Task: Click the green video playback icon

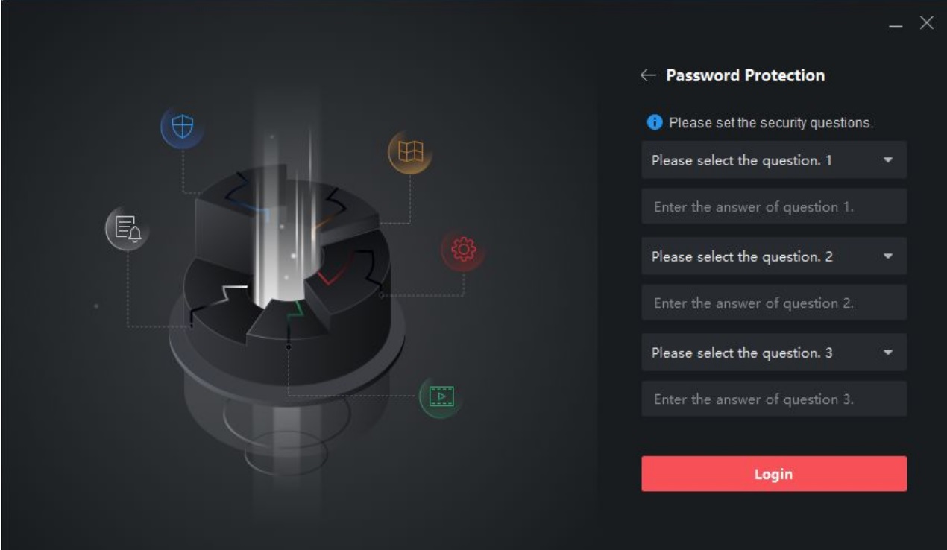Action: pyautogui.click(x=441, y=396)
